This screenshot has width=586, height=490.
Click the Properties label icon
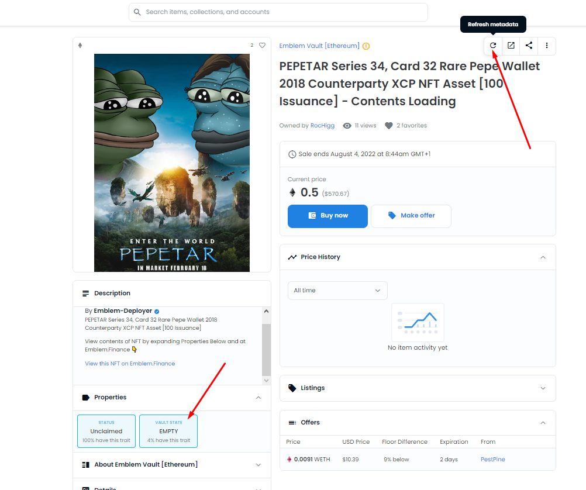point(85,397)
